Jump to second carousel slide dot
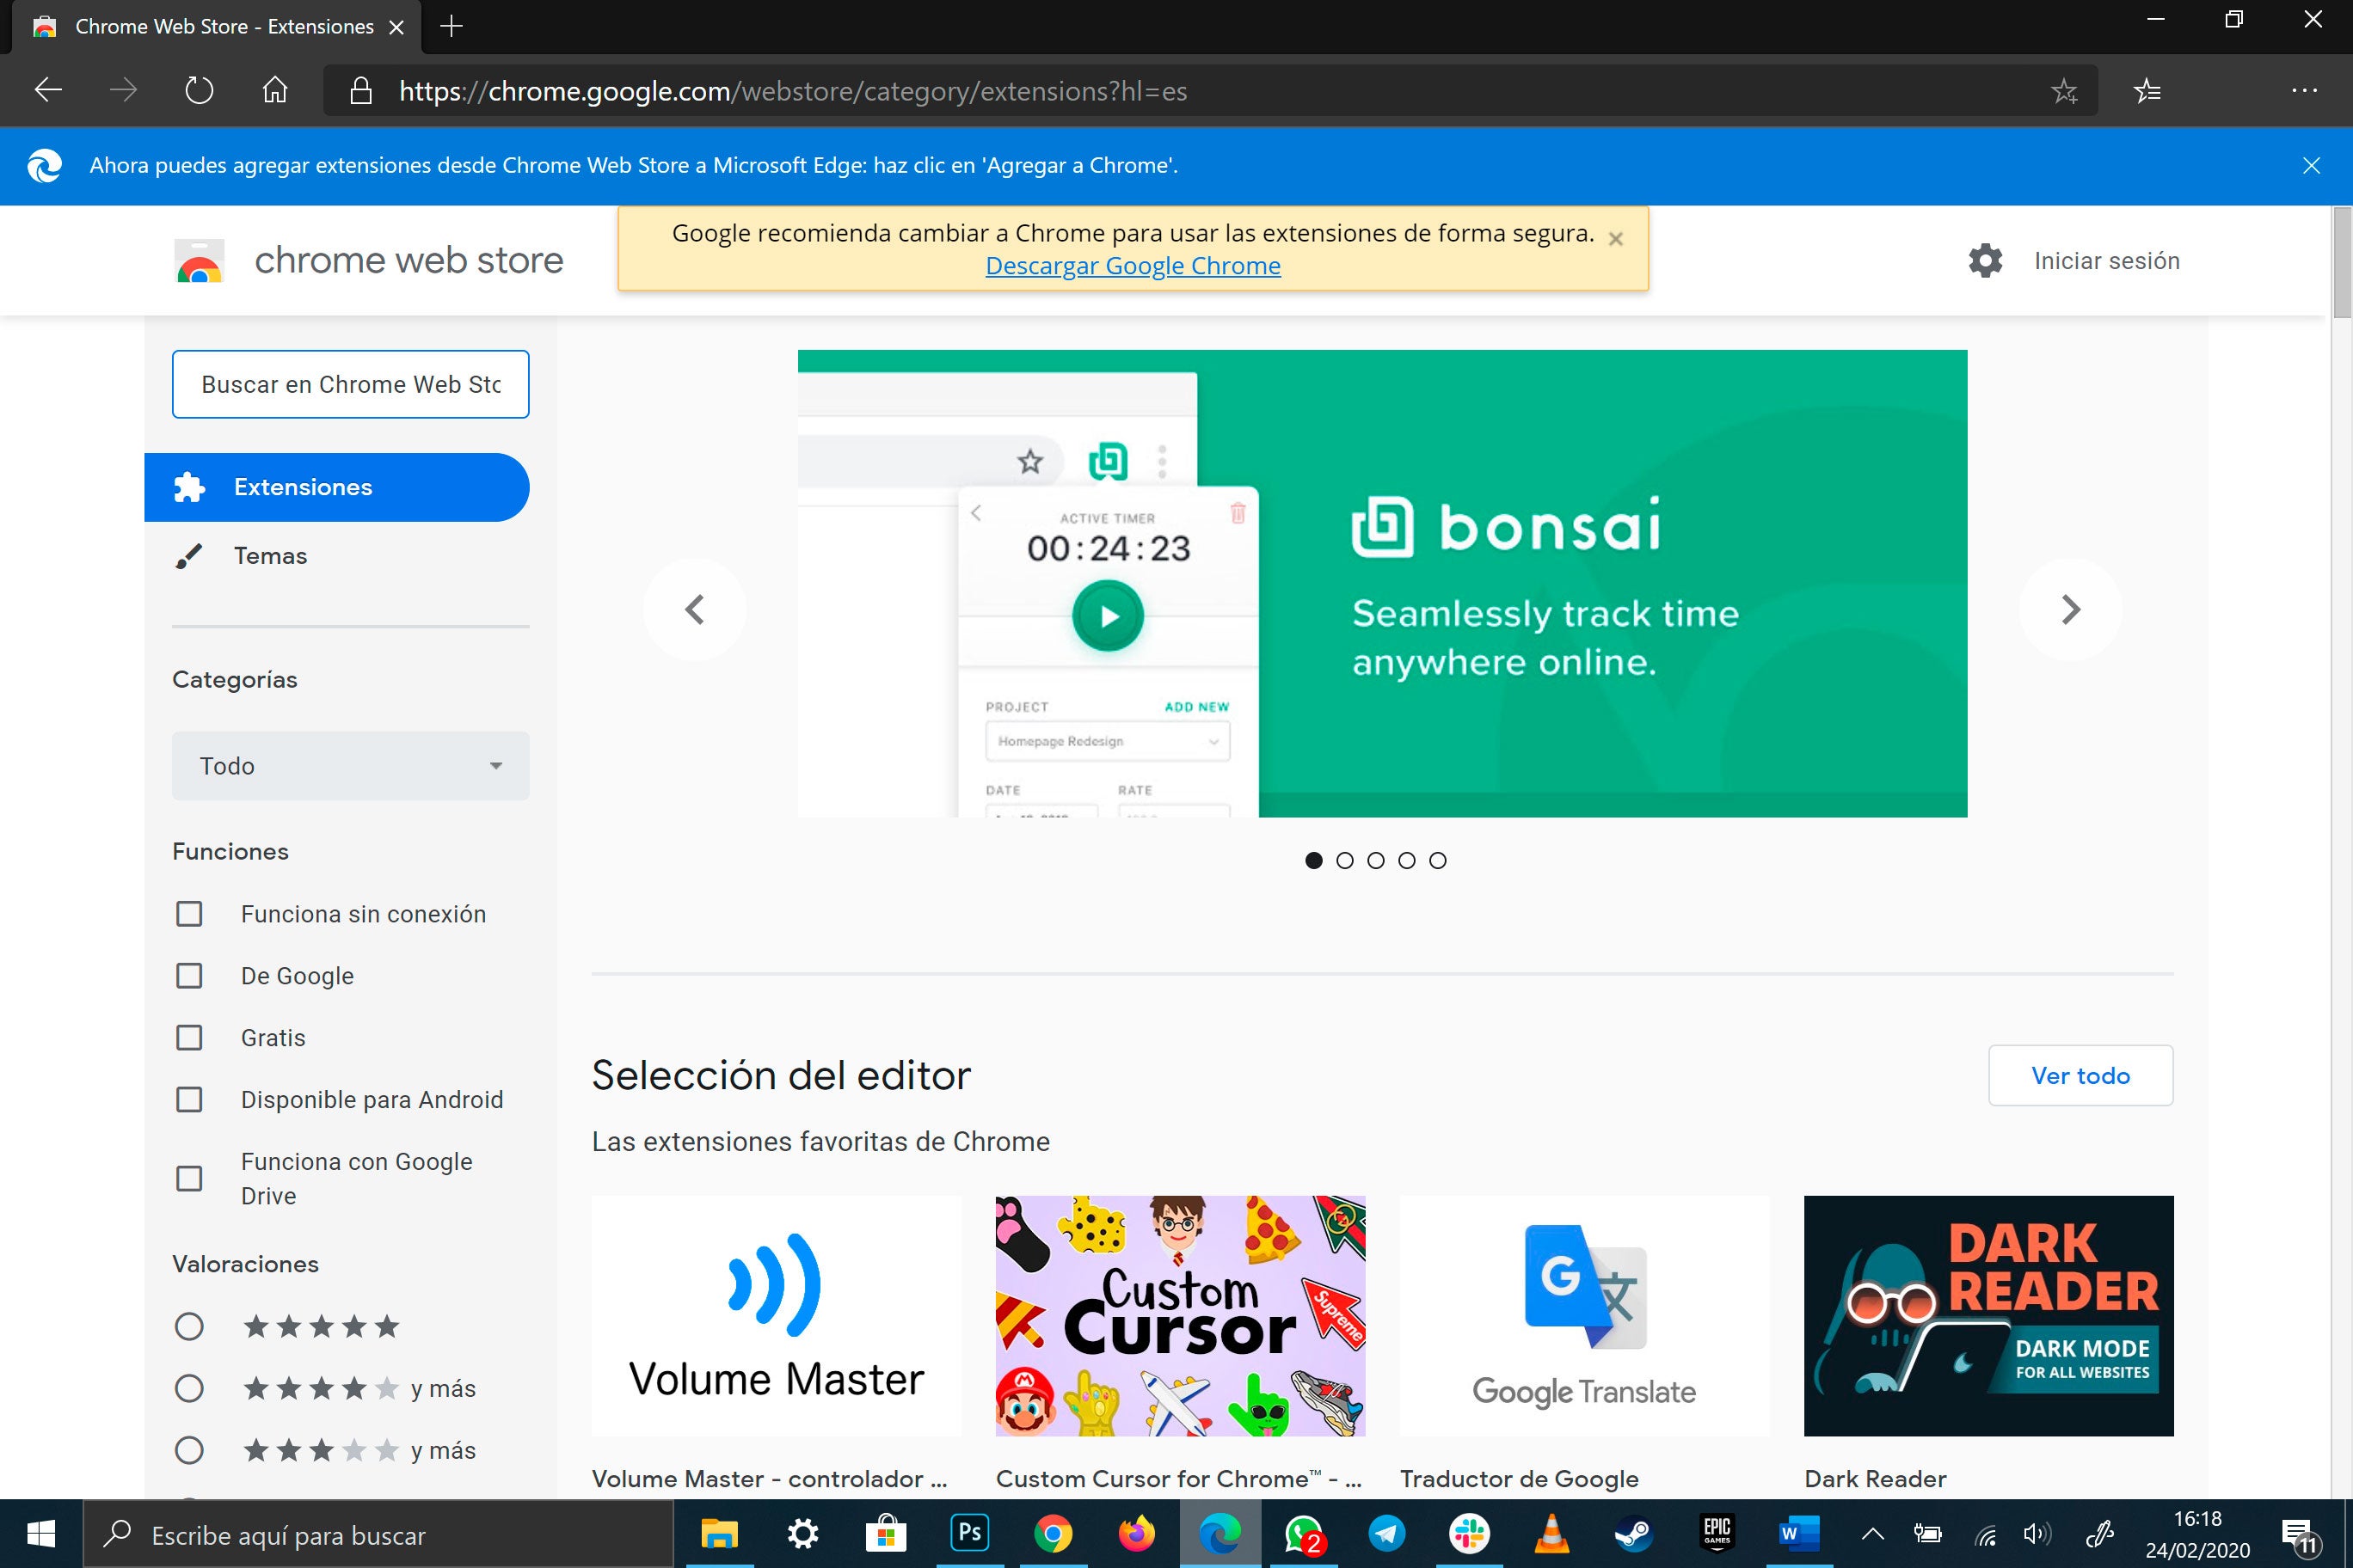The height and width of the screenshot is (1568, 2353). click(x=1344, y=860)
